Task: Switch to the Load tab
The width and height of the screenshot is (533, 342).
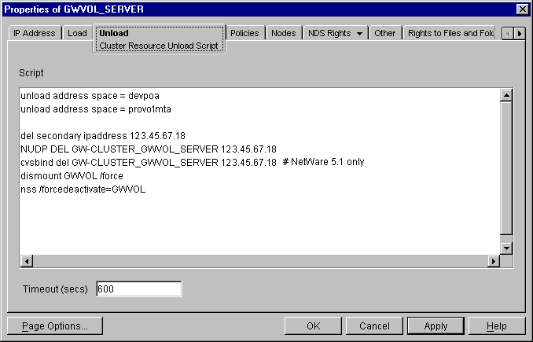Action: point(77,33)
